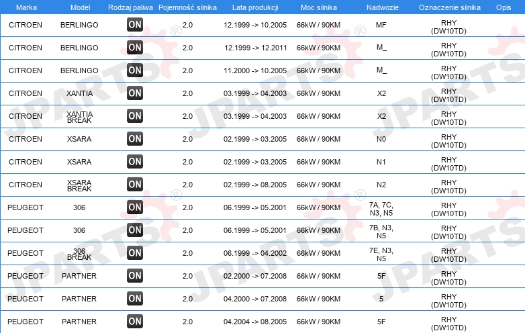
Task: Click ON fuel icon in Xsara N0 row
Action: pos(135,139)
